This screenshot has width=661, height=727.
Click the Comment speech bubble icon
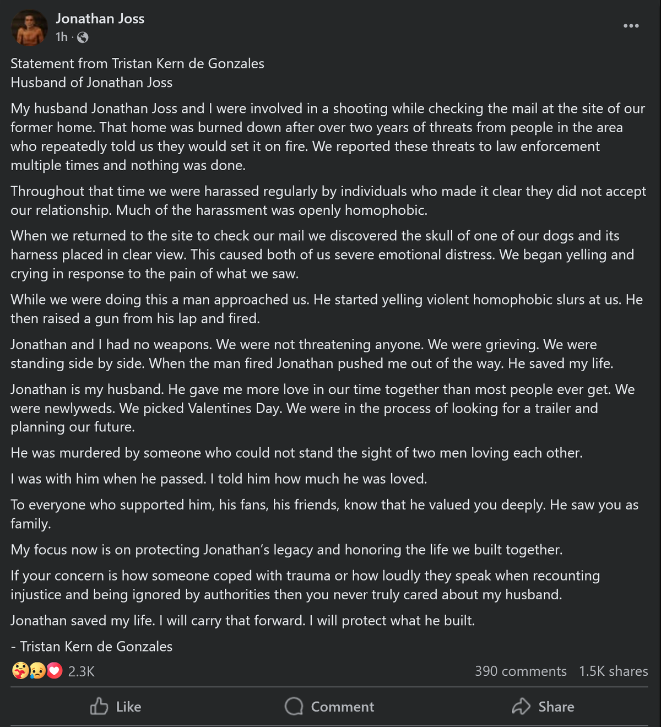coord(294,707)
